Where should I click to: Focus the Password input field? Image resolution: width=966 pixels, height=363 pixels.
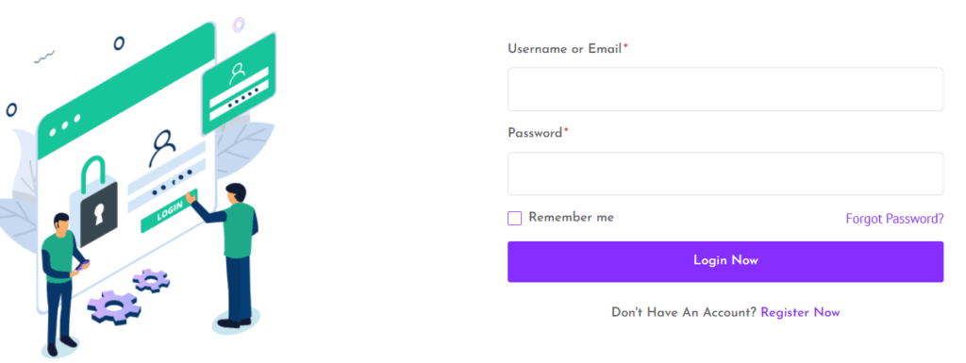(x=725, y=173)
